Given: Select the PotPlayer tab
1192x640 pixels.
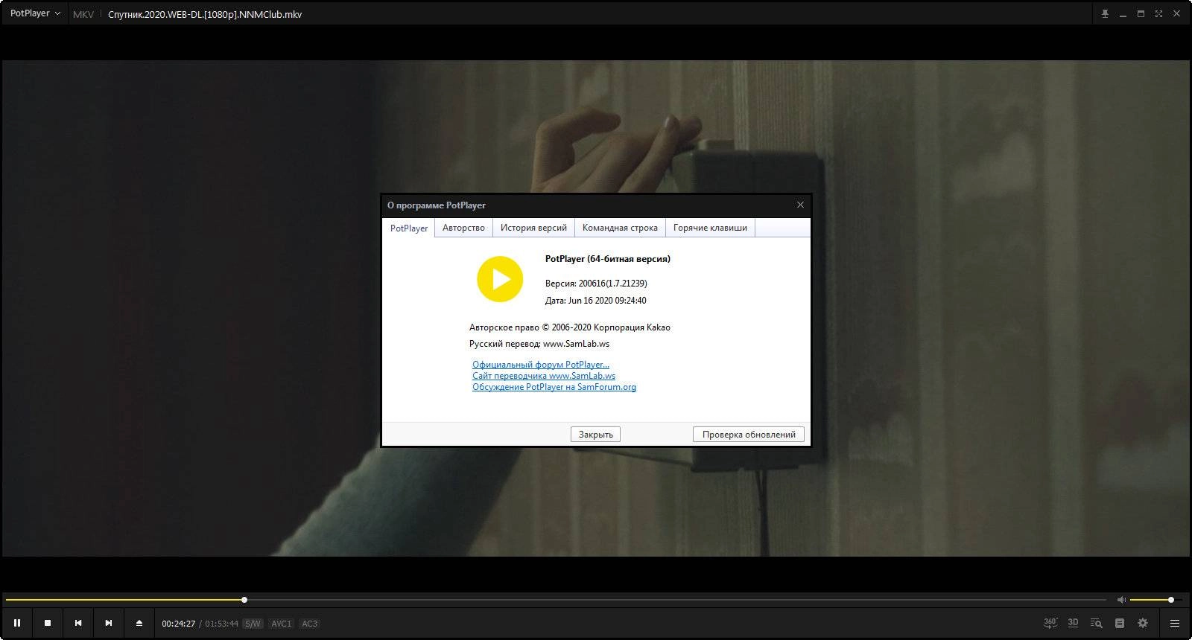Looking at the screenshot, I should [x=409, y=228].
